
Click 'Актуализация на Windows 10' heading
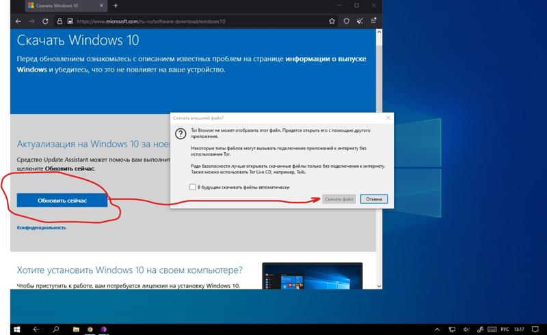(x=94, y=144)
